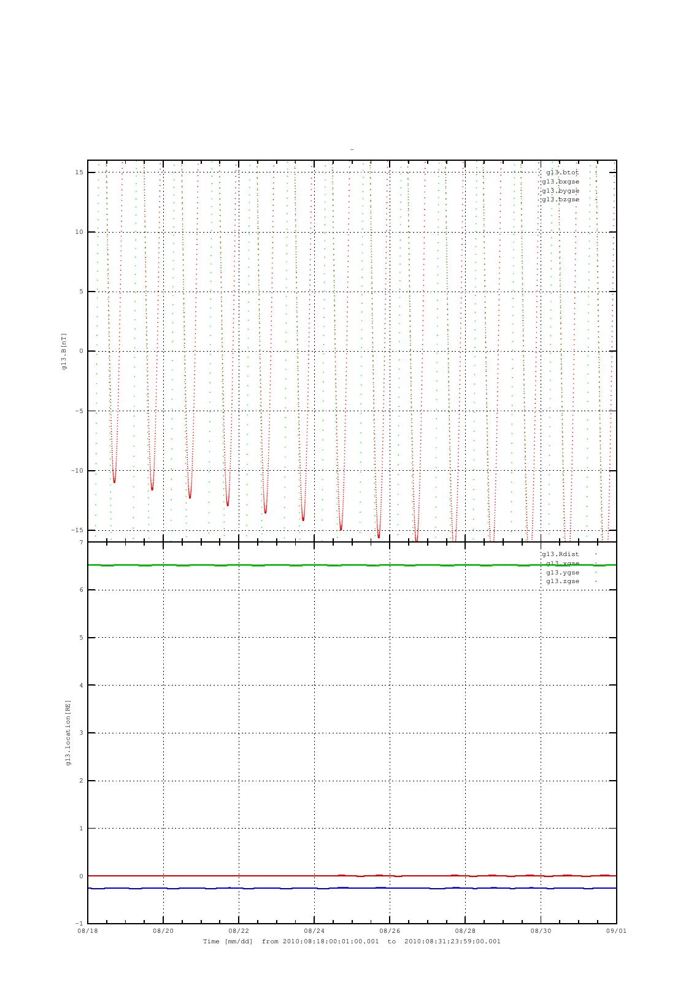This screenshot has height=982, width=694.
Task: Click the g13.location[RE] y-axis label
Action: tap(68, 733)
